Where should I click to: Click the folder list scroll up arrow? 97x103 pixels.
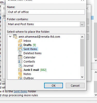point(82,37)
